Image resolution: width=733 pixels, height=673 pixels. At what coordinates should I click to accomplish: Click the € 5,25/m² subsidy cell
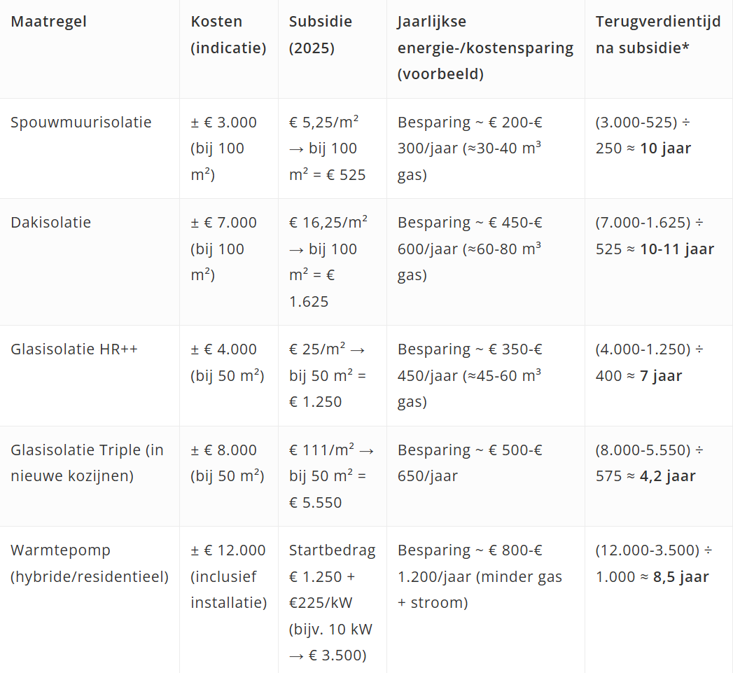click(x=328, y=148)
